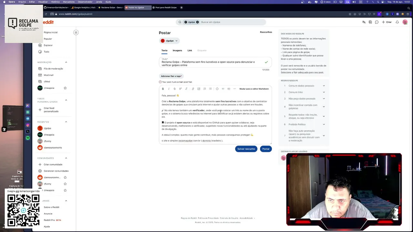Mark selected text as spoiler

point(217,89)
